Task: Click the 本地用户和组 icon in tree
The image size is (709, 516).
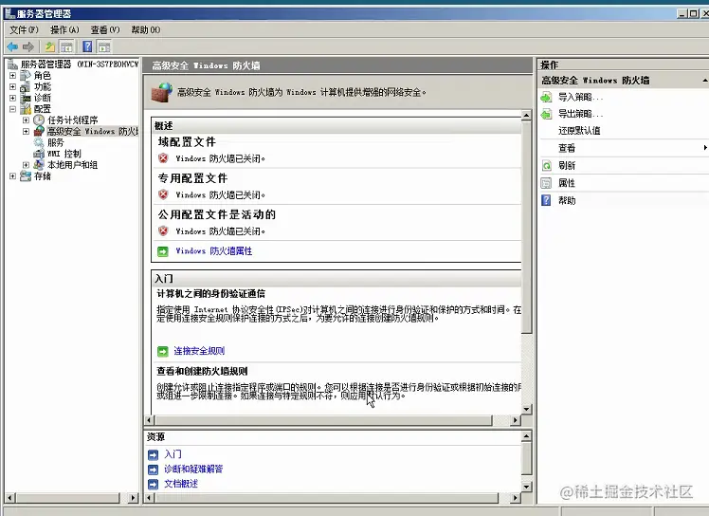Action: [x=39, y=165]
